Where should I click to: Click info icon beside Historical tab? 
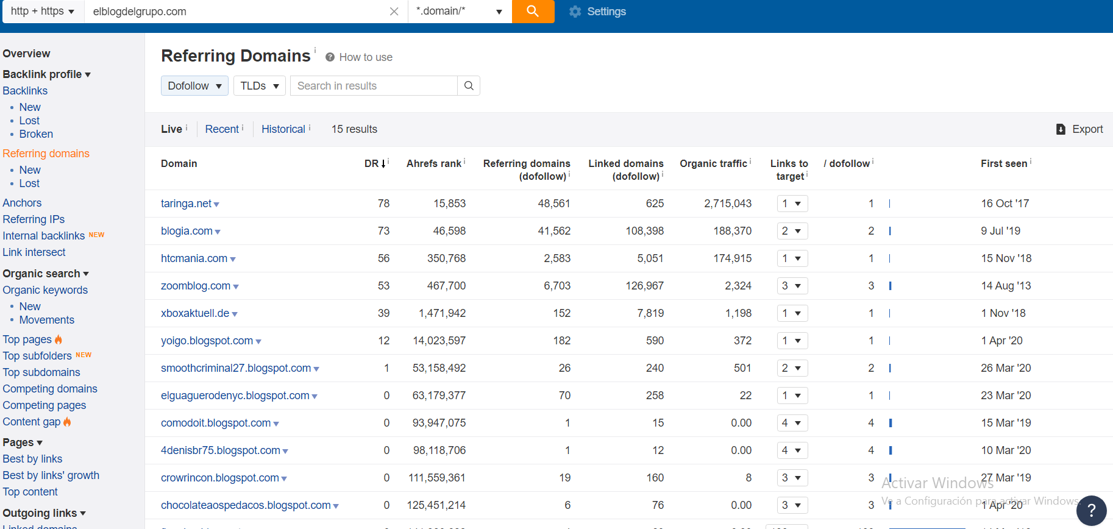(x=310, y=127)
